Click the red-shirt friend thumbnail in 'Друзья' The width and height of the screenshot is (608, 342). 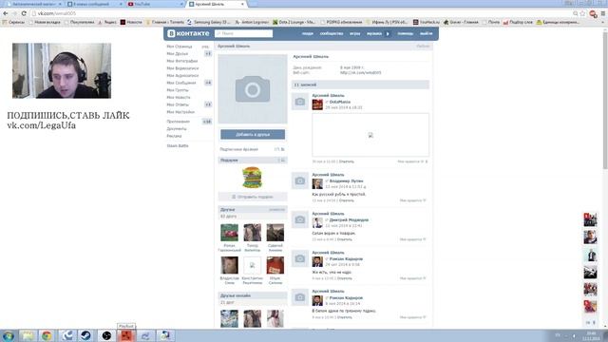(275, 265)
